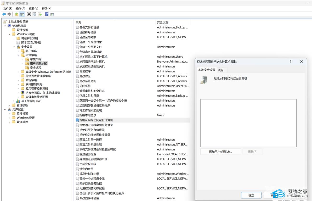312x201 pixels.
Task: Click the 确定 button in properties dialog
Action: tap(251, 196)
